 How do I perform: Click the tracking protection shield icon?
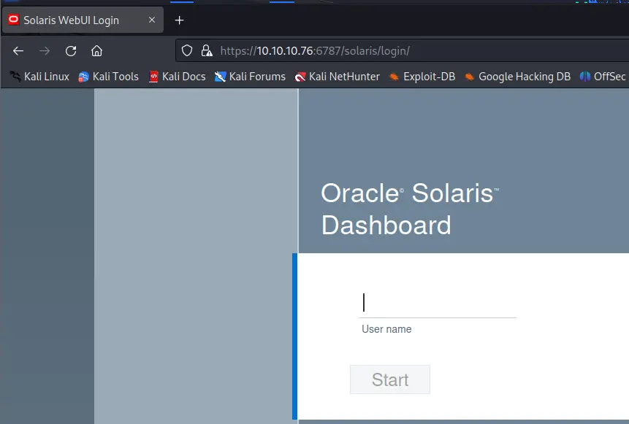tap(187, 51)
